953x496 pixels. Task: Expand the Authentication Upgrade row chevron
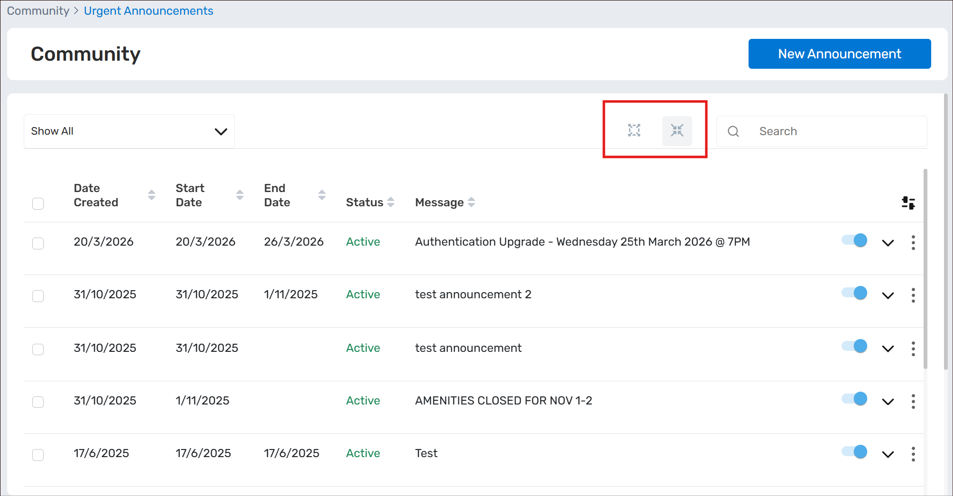(888, 243)
